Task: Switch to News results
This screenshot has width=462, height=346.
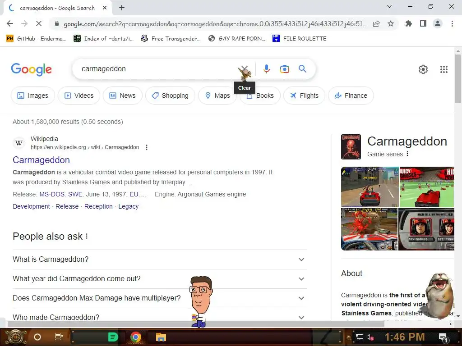Action: click(123, 96)
